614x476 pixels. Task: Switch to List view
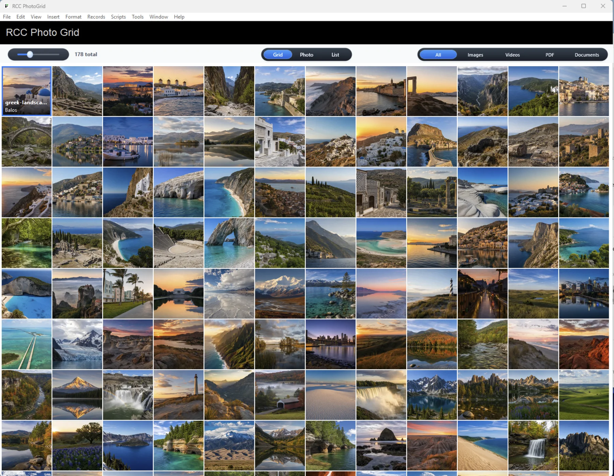pyautogui.click(x=335, y=55)
